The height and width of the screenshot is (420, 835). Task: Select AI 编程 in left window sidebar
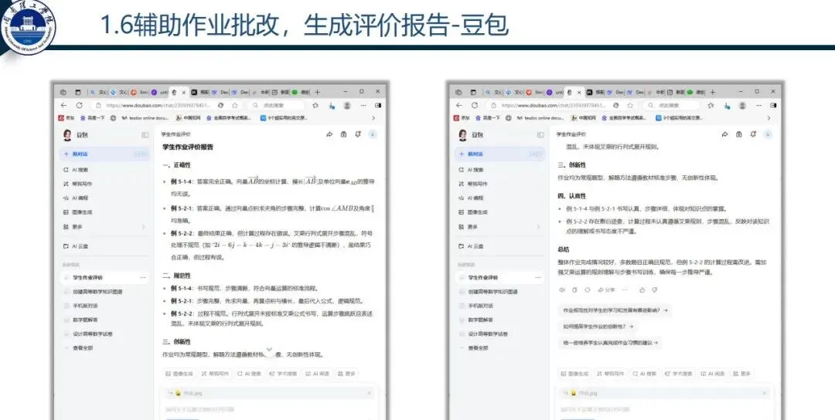point(76,198)
